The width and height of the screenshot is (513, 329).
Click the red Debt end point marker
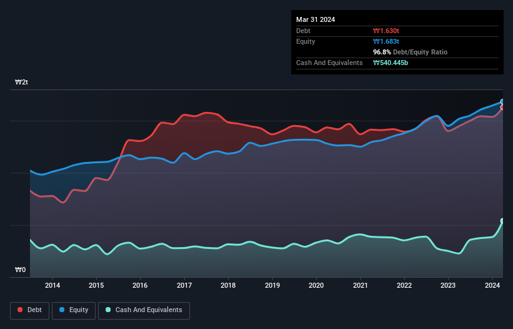(x=502, y=108)
